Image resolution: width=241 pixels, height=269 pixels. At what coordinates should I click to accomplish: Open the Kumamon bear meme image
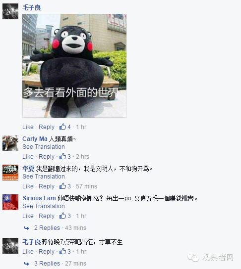(x=74, y=66)
